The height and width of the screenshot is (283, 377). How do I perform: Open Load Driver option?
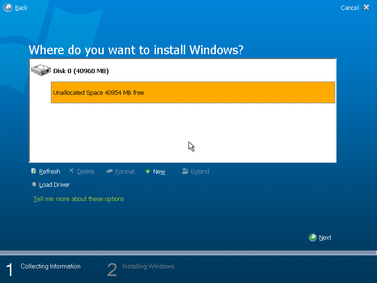(x=54, y=185)
